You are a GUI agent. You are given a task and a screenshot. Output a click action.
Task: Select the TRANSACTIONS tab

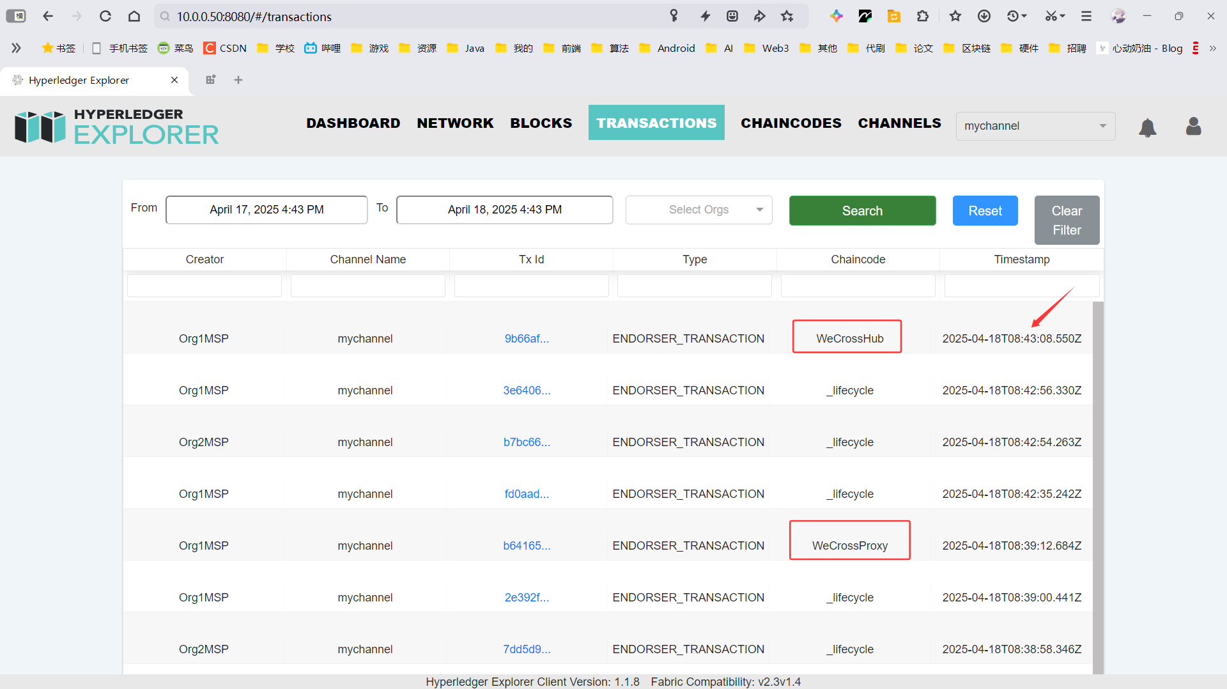click(x=656, y=122)
